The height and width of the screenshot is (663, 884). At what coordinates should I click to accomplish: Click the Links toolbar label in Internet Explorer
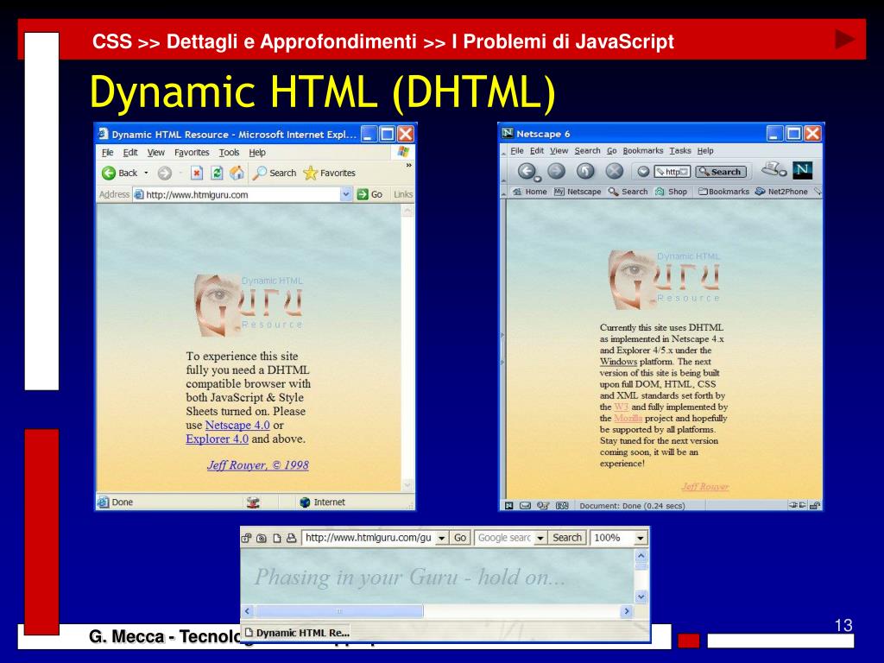(x=403, y=194)
